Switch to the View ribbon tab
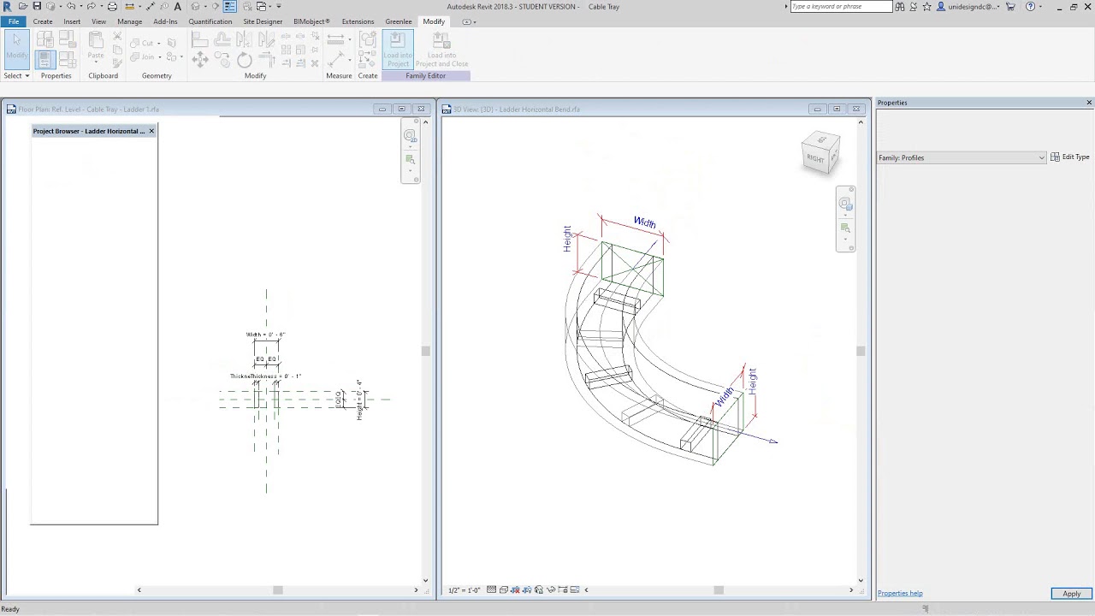Viewport: 1095px width, 616px height. [99, 21]
